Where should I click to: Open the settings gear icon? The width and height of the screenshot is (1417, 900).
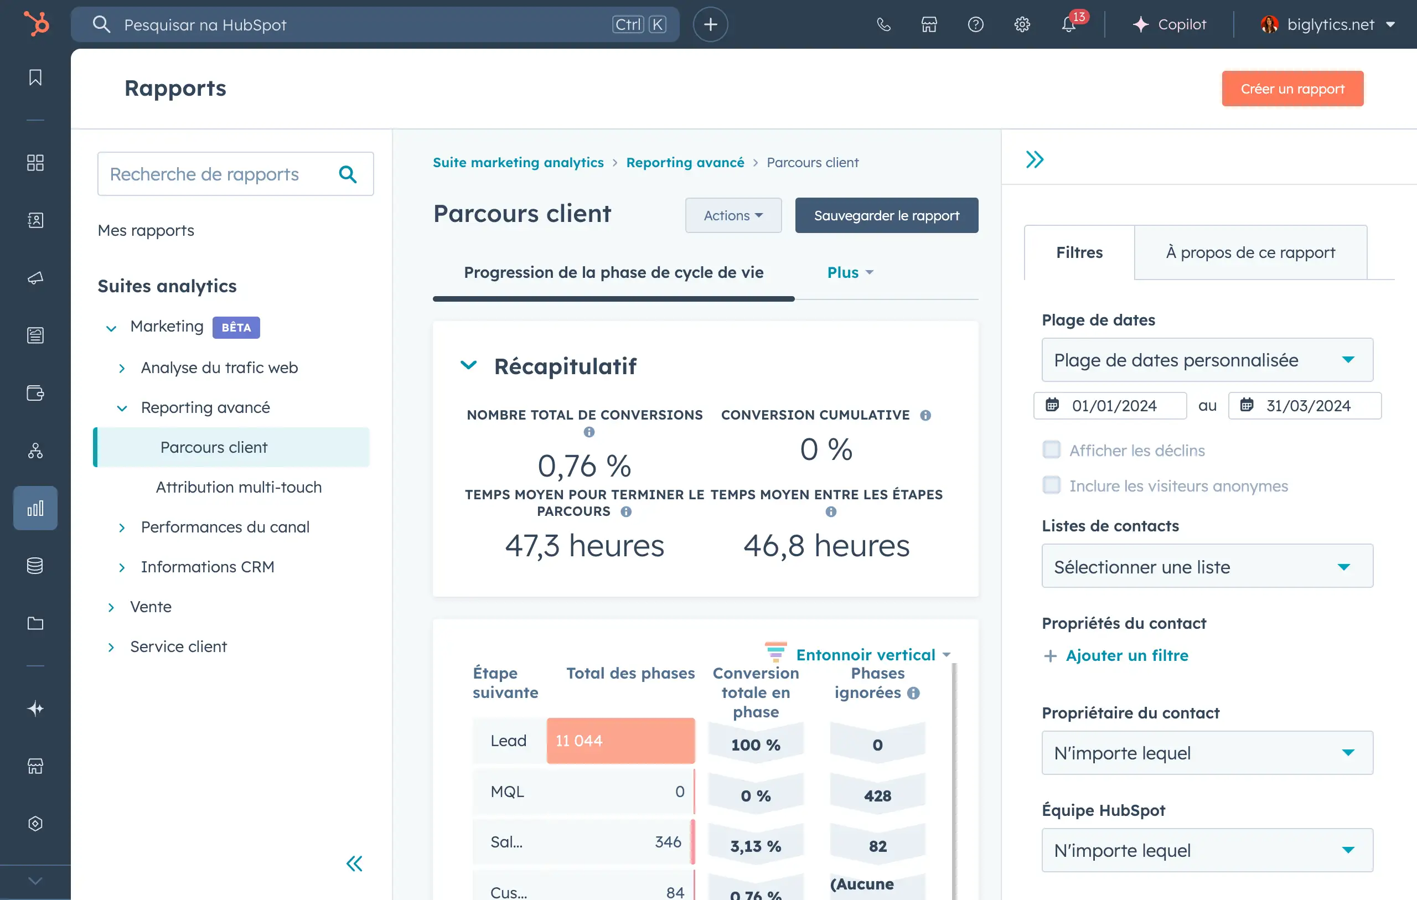1022,25
